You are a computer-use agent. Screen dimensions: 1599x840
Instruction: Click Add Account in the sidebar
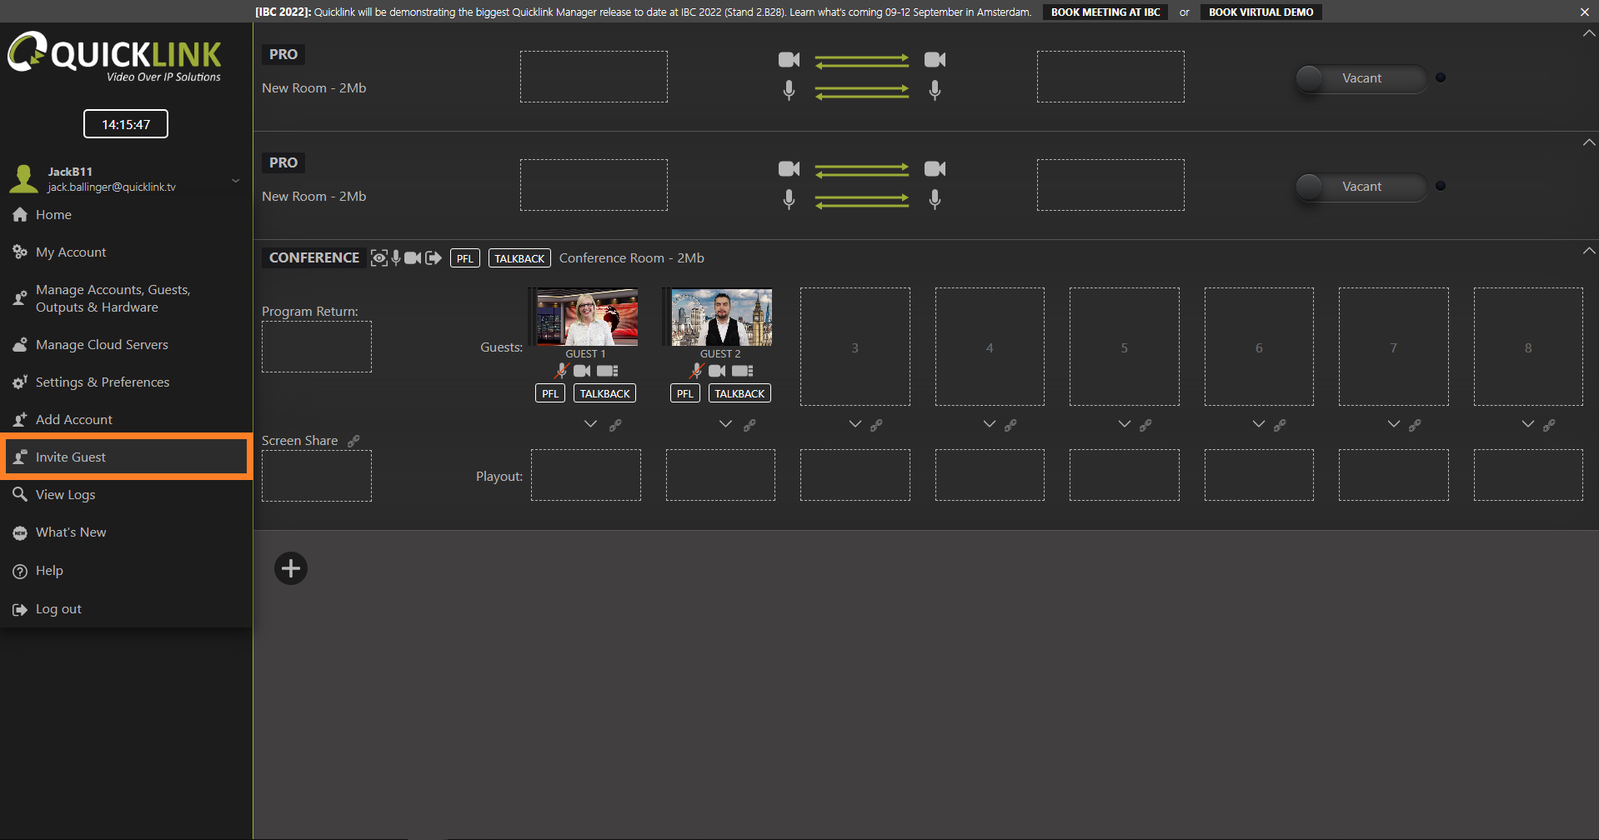click(x=126, y=420)
